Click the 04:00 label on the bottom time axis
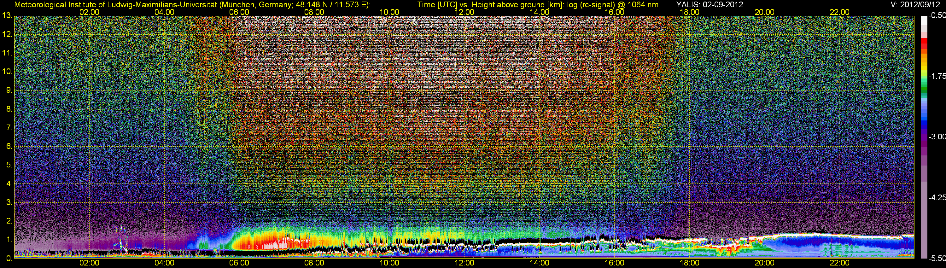Viewport: 946px width, 268px height. point(164,263)
